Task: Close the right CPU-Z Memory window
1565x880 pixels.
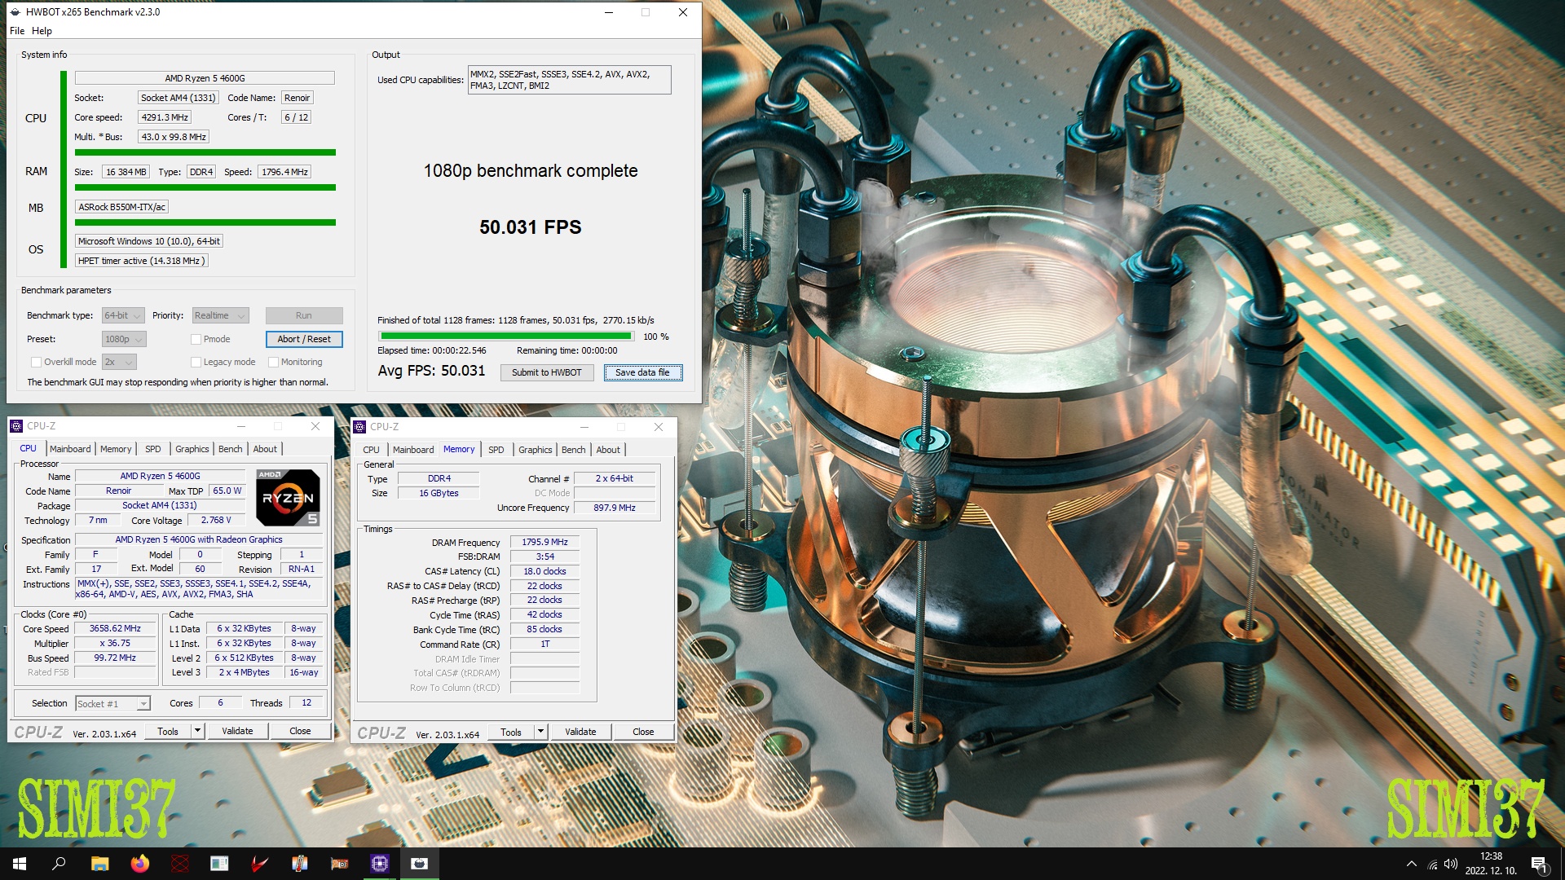Action: [x=659, y=427]
